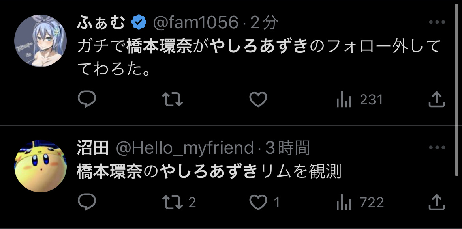Click the scrollbar on the right edge
The width and height of the screenshot is (462, 229).
pyautogui.click(x=457, y=87)
